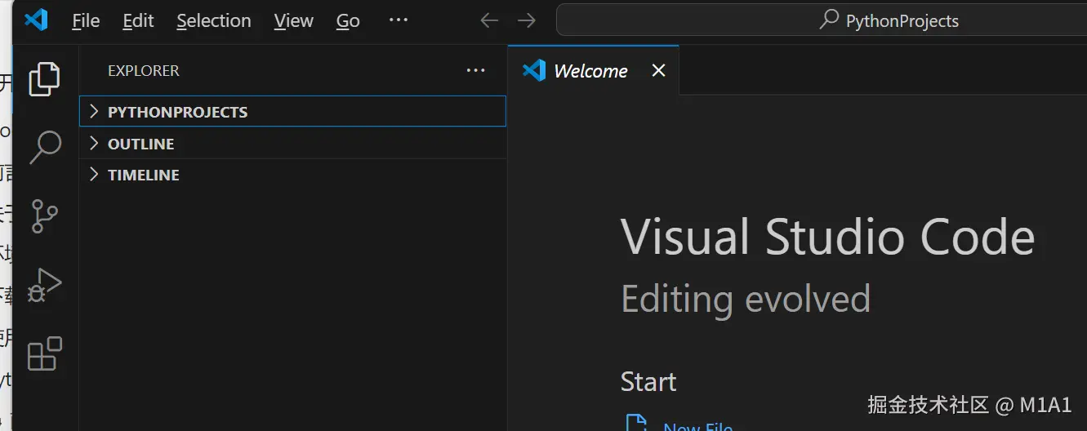Click the VS Code logo in title bar
The image size is (1087, 431).
tap(36, 20)
